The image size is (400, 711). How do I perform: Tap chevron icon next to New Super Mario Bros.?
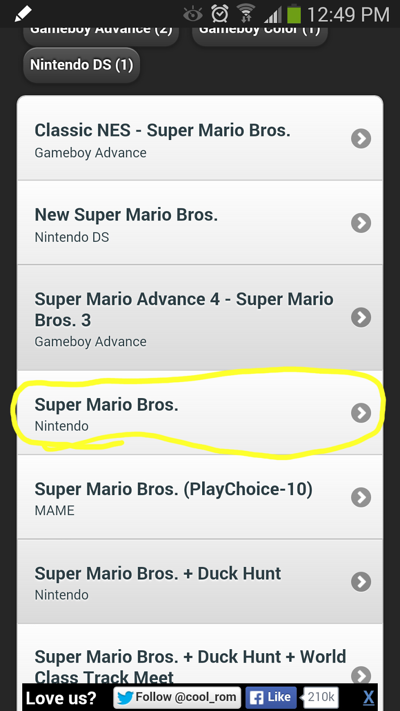[x=361, y=223]
